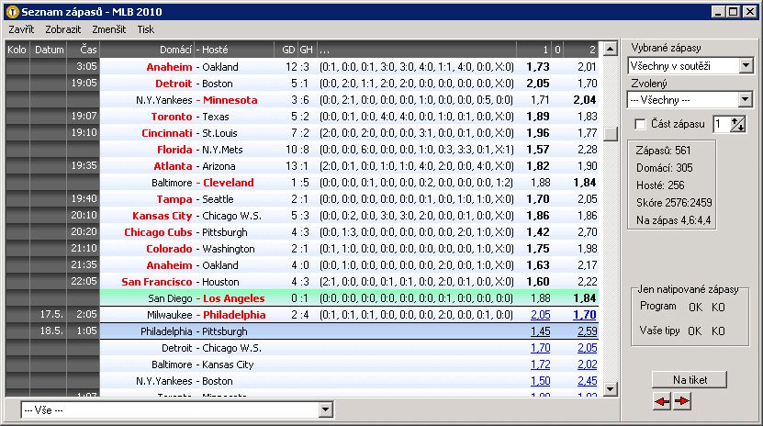The image size is (763, 426).
Task: Click the Kolo column header
Action: point(17,50)
